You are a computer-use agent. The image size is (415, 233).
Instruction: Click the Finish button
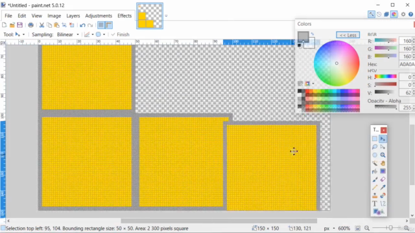click(x=121, y=34)
